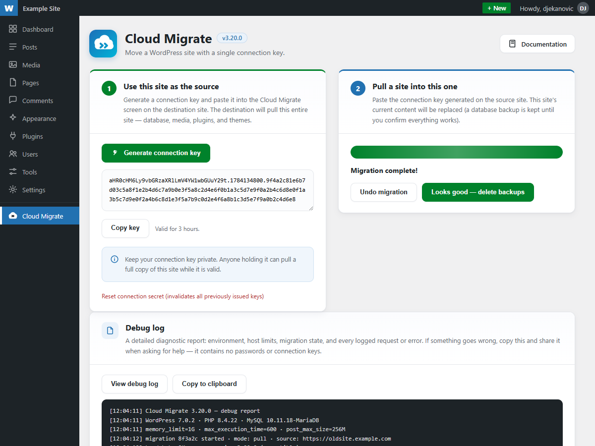
Task: Go to the Media menu item
Action: coord(40,65)
